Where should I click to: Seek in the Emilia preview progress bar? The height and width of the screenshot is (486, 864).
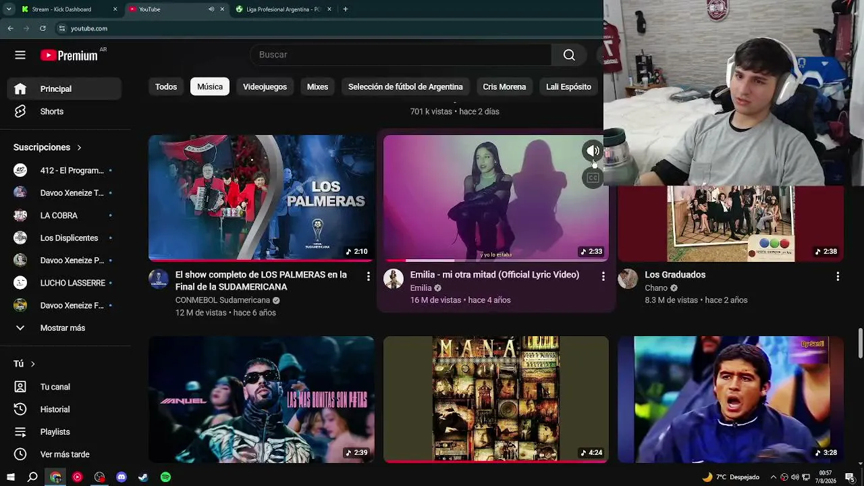tap(496, 260)
